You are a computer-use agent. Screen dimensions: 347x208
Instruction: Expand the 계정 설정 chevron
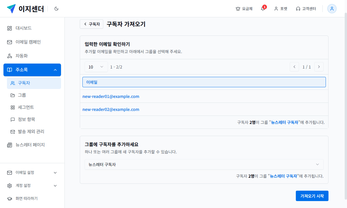coord(55,185)
